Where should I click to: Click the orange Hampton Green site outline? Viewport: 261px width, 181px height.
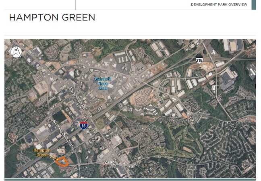62,161
